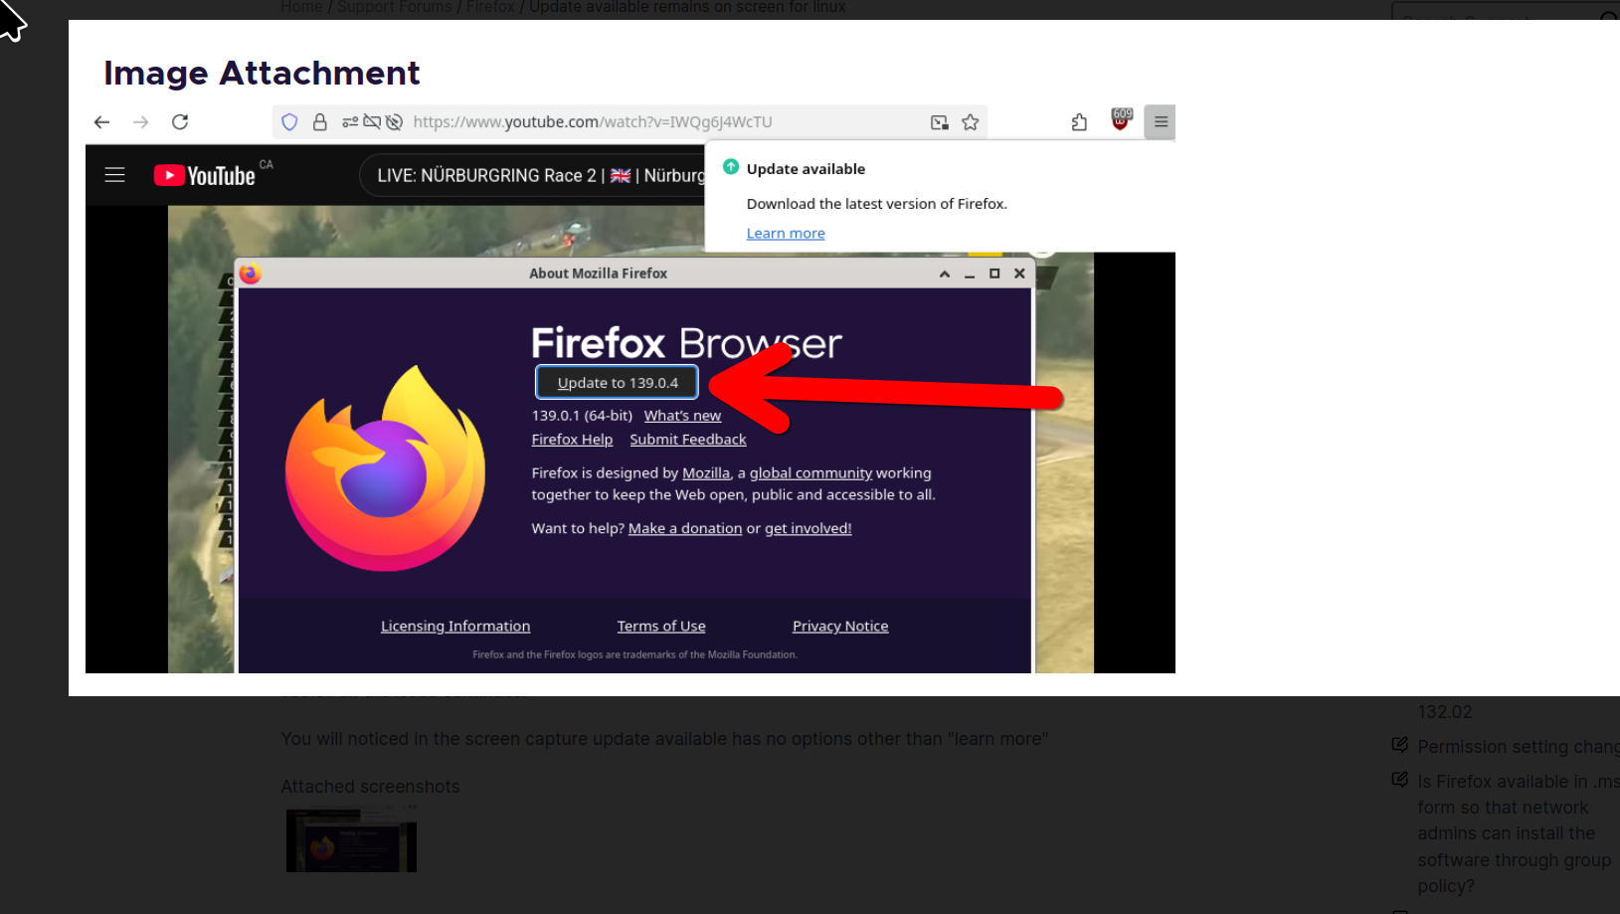The width and height of the screenshot is (1620, 914).
Task: Click the forward arrow in the browser toolbar
Action: [x=141, y=122]
